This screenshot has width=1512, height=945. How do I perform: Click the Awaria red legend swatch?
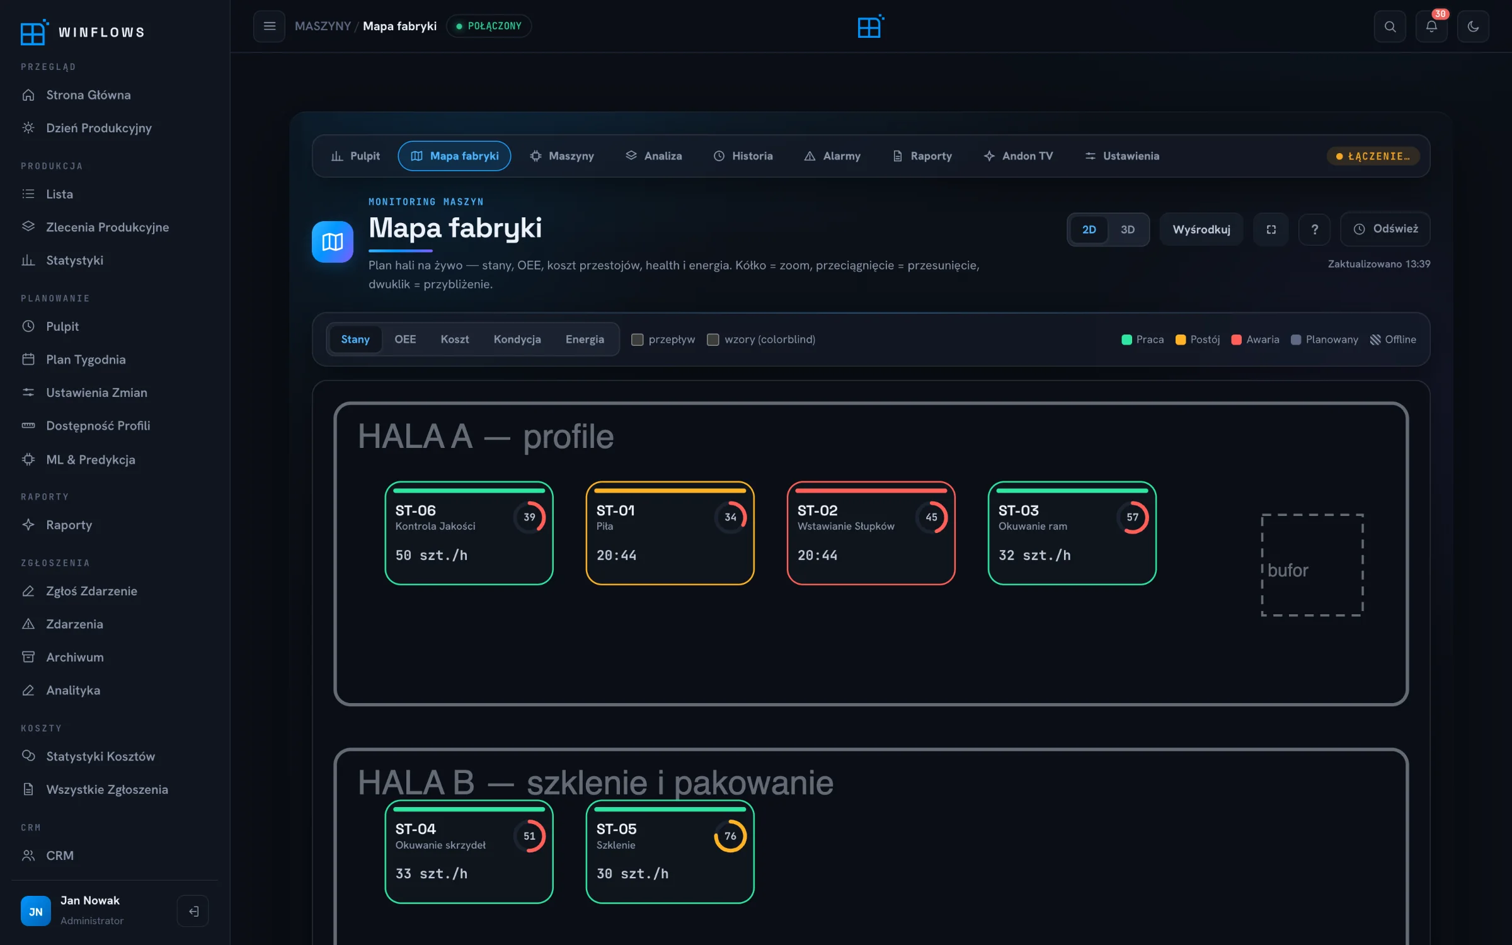coord(1236,340)
